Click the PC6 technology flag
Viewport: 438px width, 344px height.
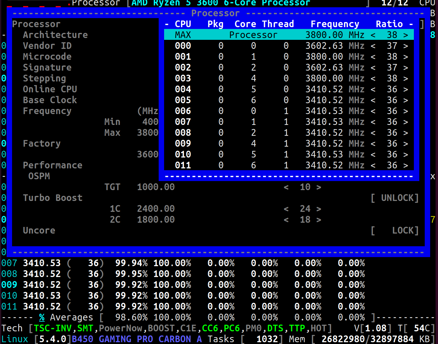pyautogui.click(x=232, y=328)
